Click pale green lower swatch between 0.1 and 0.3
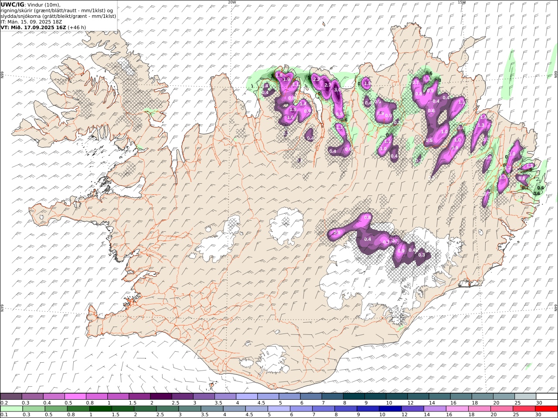The width and height of the screenshot is (558, 418). [11, 409]
